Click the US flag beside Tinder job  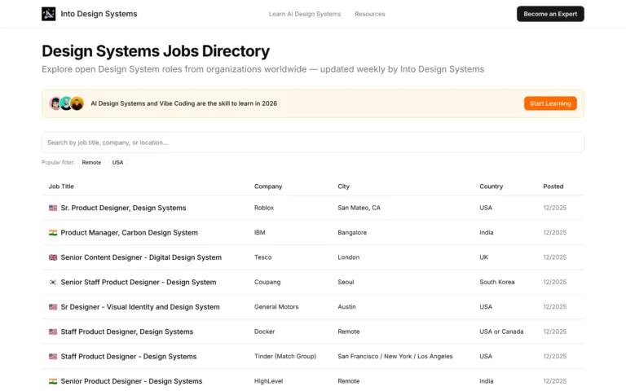point(53,356)
